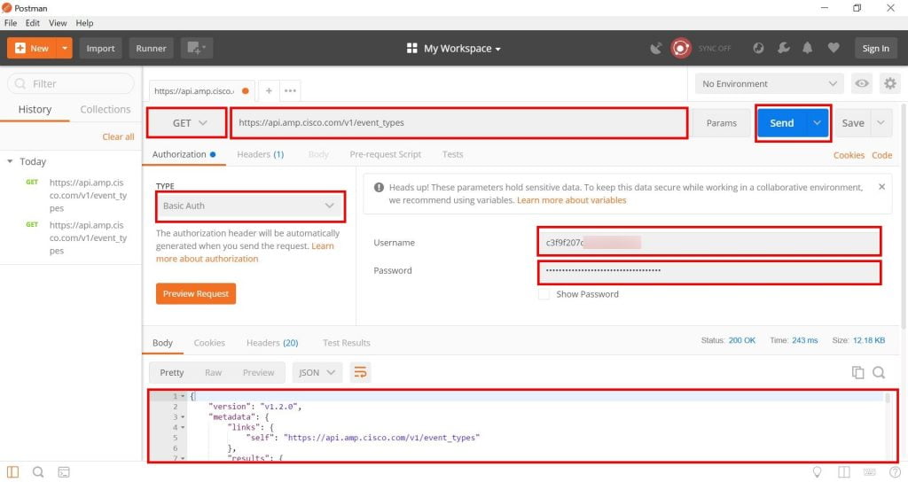
Task: Collapse the Today history group
Action: (x=10, y=161)
